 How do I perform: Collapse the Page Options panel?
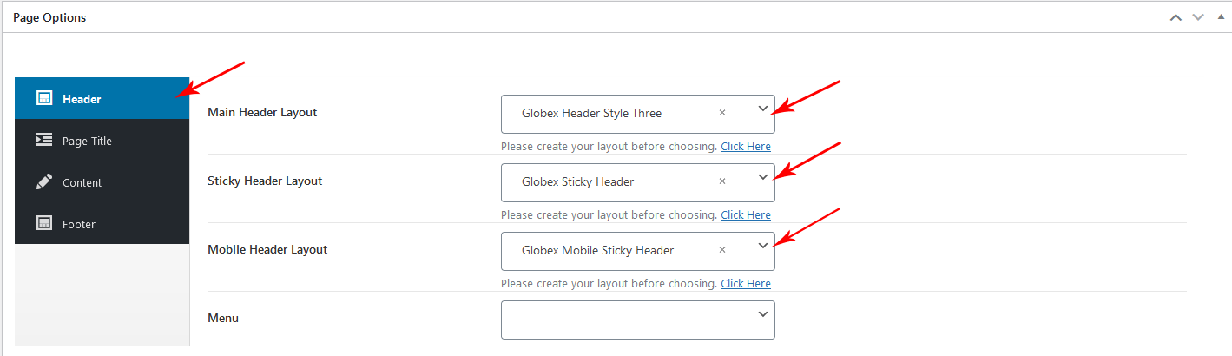[1219, 17]
